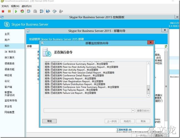Screen dimensions: 180x138
Task: Click the output list scroll down arrow
Action: 148,95
